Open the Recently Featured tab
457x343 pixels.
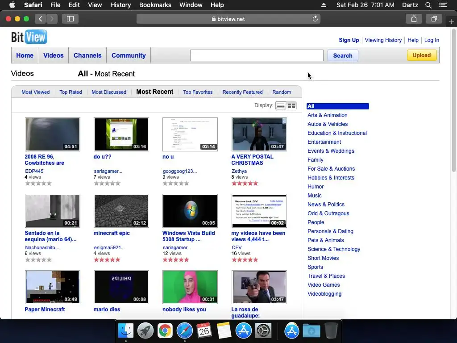(x=242, y=92)
